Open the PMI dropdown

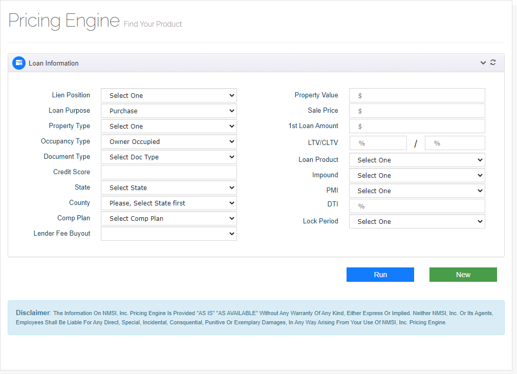click(x=417, y=191)
